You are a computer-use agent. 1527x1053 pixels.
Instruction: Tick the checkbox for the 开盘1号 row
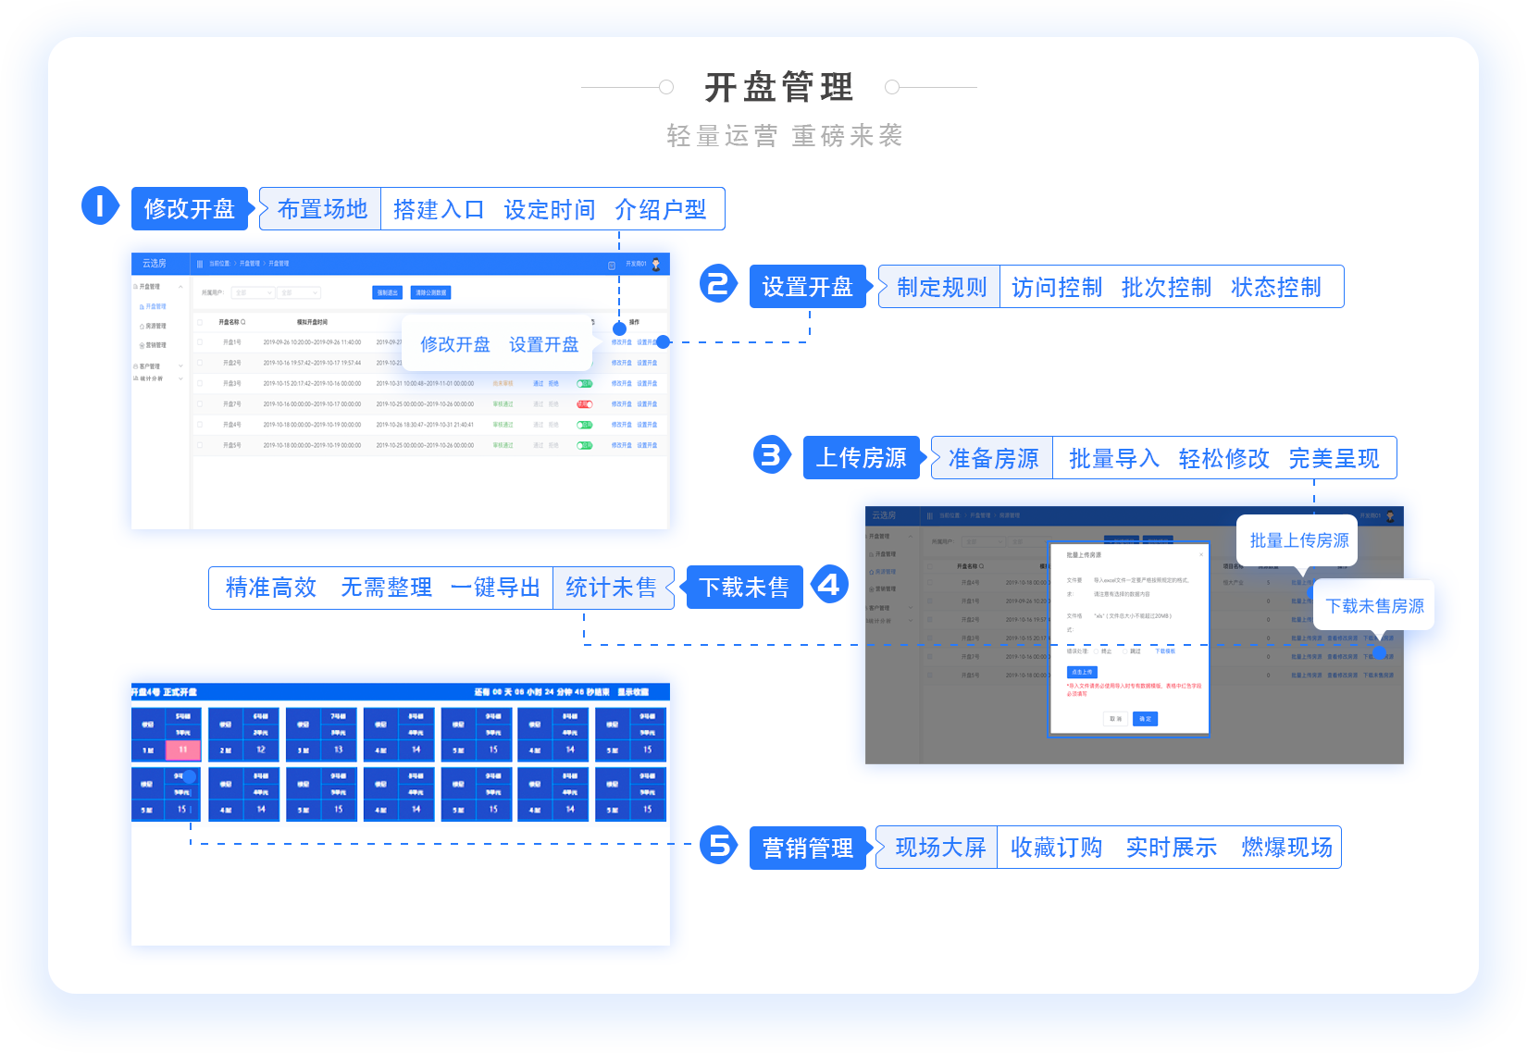[x=200, y=342]
